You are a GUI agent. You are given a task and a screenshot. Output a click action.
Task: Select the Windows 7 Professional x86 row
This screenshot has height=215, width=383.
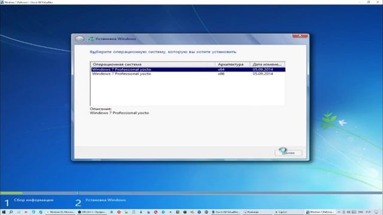coord(188,73)
